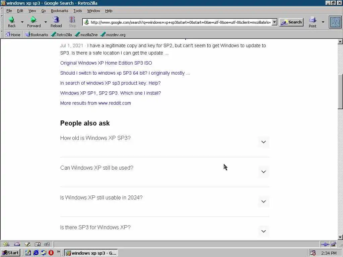Expand 'How old is Windows XP SP3?' question
The width and height of the screenshot is (343, 257).
pos(264,142)
